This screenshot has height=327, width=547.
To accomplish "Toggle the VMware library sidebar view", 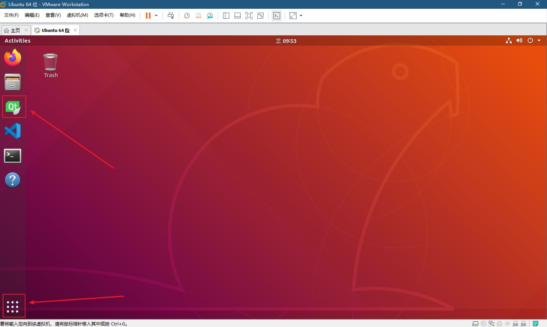I will (x=226, y=16).
